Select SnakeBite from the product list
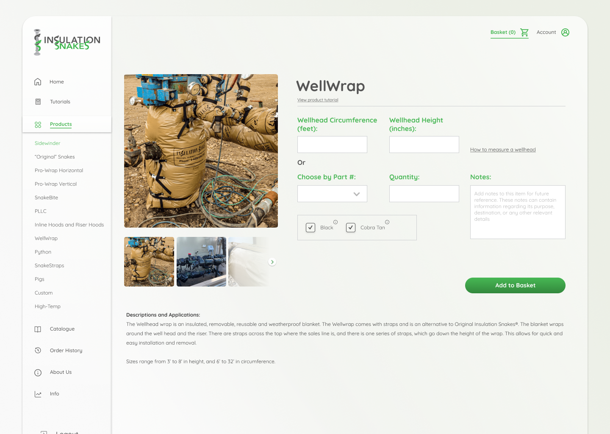The image size is (610, 434). pos(46,198)
